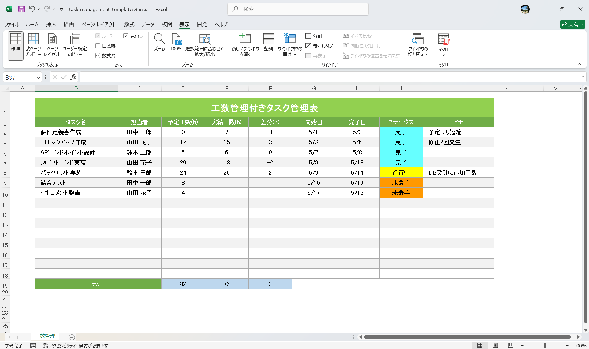Hide the window with 表示しない
Viewport: 589px width, 349px height.
(319, 46)
